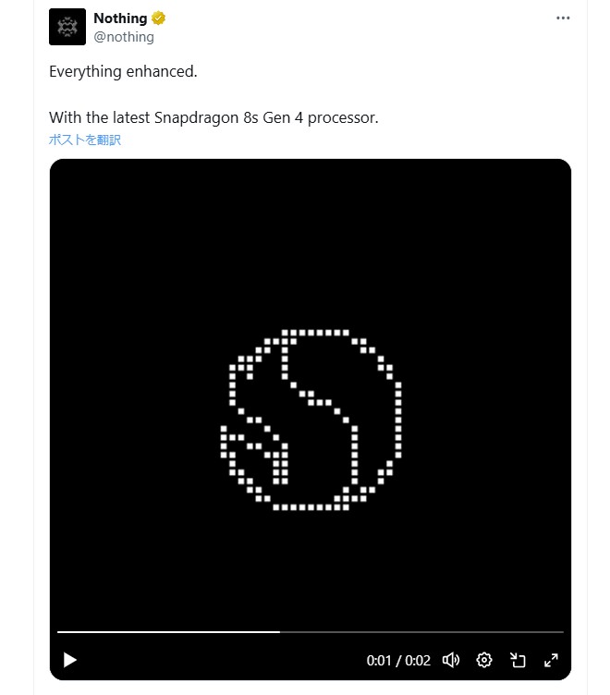Mute the video volume
This screenshot has height=695, width=610.
tap(451, 660)
